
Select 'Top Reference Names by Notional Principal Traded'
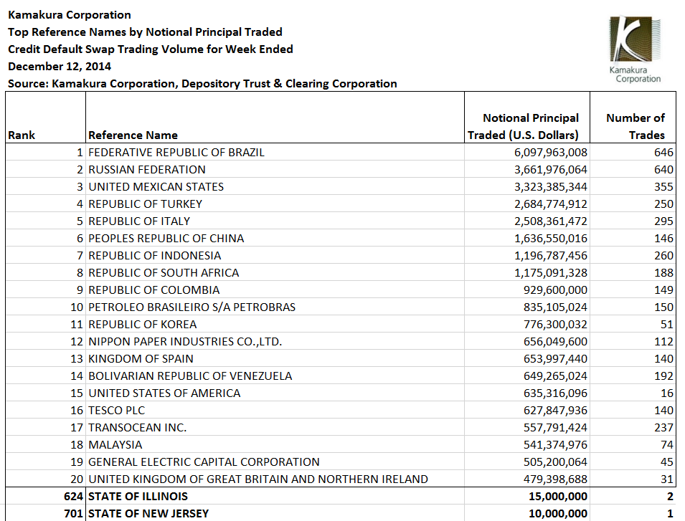(x=145, y=32)
